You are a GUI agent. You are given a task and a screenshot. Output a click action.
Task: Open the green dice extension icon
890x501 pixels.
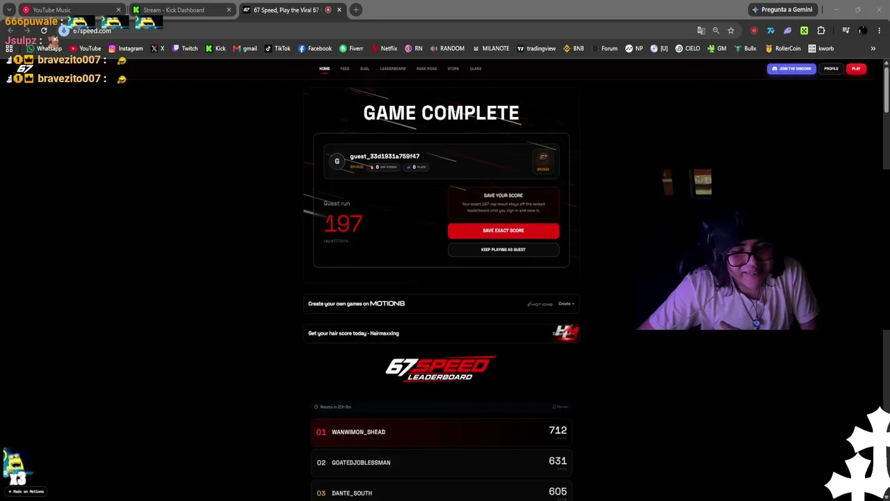[804, 31]
